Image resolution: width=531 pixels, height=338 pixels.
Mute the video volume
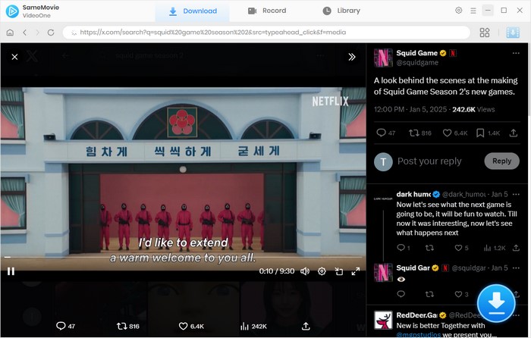point(305,271)
